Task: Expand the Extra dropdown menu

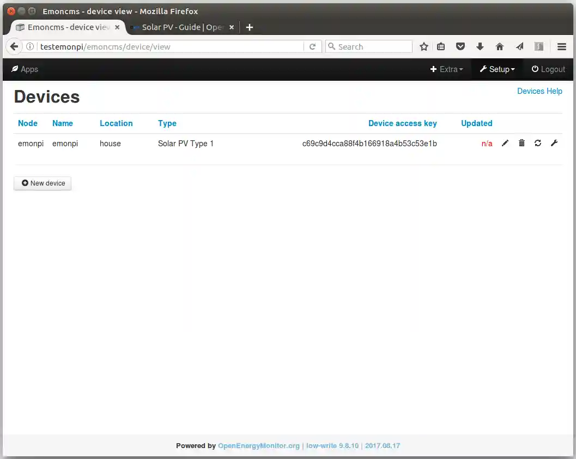Action: click(447, 69)
